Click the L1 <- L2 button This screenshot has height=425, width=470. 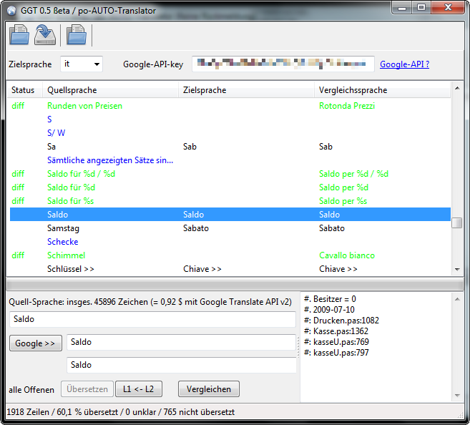(139, 389)
